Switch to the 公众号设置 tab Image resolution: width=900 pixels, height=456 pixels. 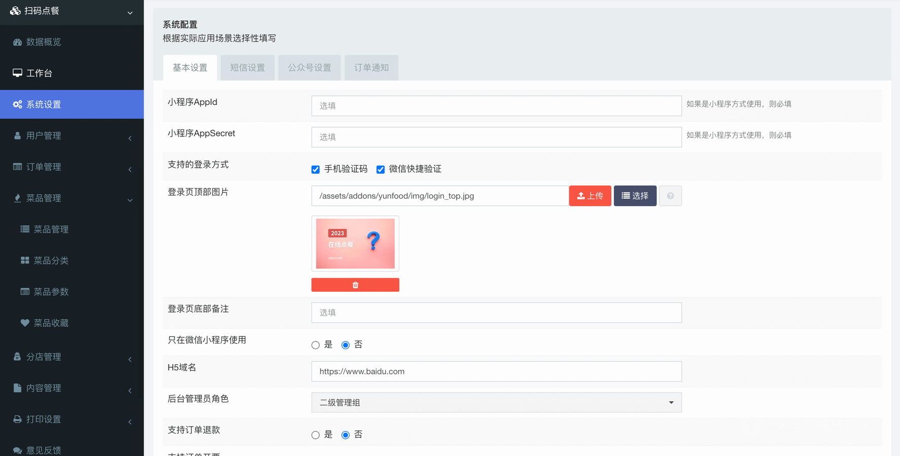(309, 68)
